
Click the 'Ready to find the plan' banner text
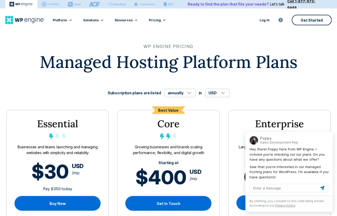click(228, 4)
